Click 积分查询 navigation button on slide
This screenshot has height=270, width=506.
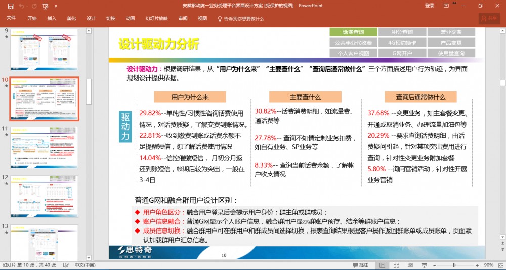[x=402, y=32]
